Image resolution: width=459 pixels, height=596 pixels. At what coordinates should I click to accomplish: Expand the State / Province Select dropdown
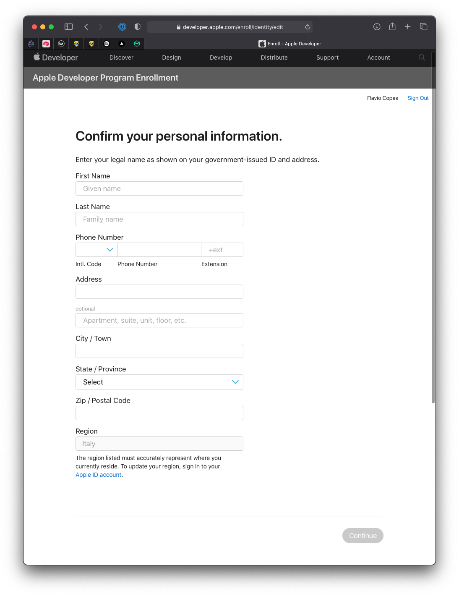click(159, 382)
